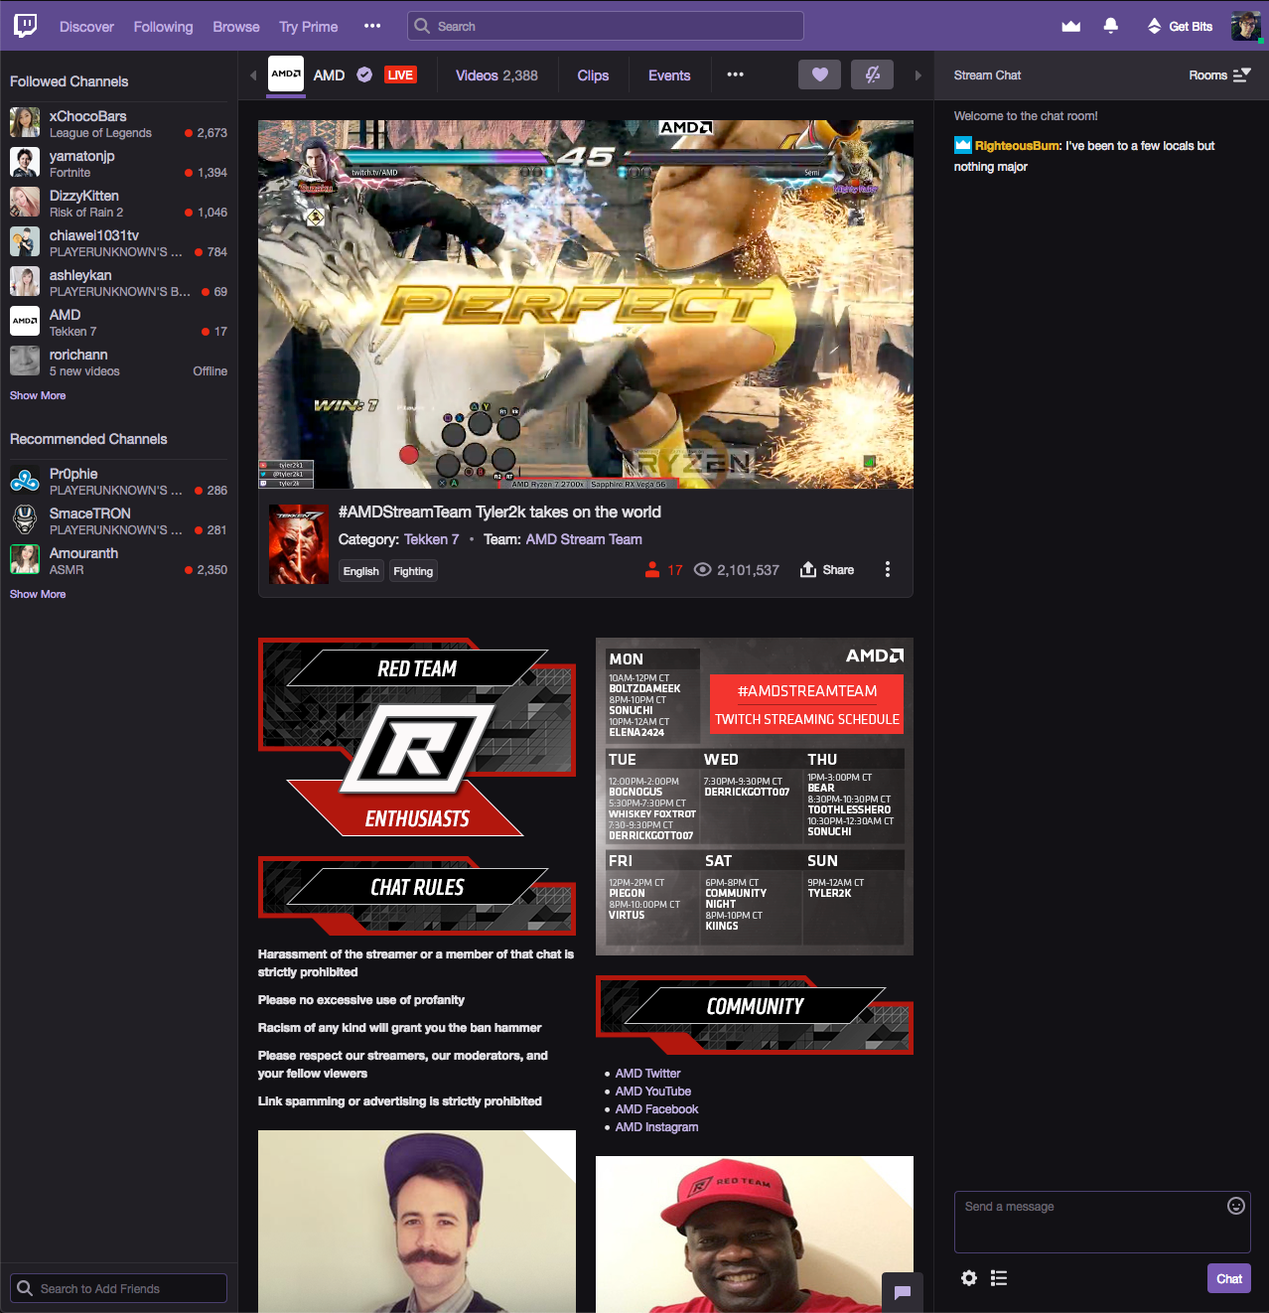Click the mustached man panel photo
Image resolution: width=1269 pixels, height=1313 pixels.
(417, 1222)
